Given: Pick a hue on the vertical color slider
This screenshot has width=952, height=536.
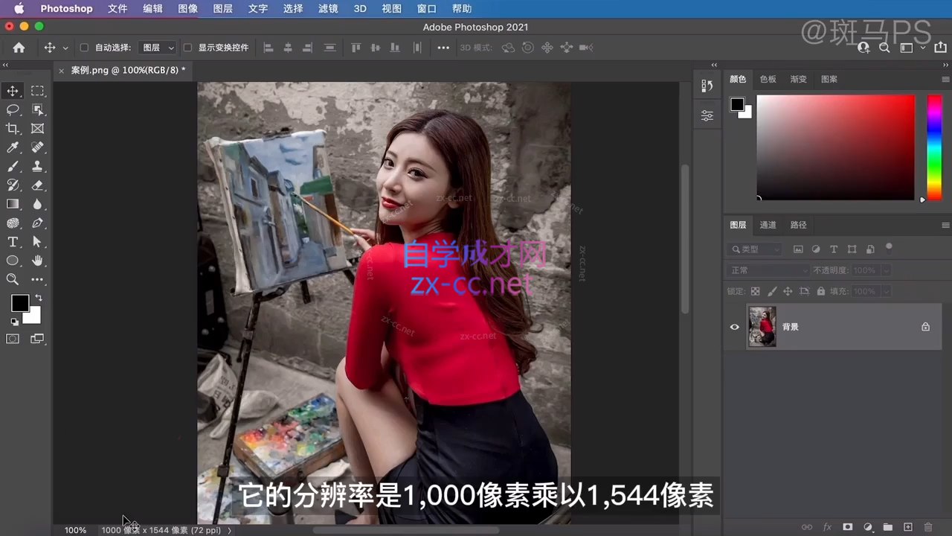Looking at the screenshot, I should pyautogui.click(x=934, y=149).
